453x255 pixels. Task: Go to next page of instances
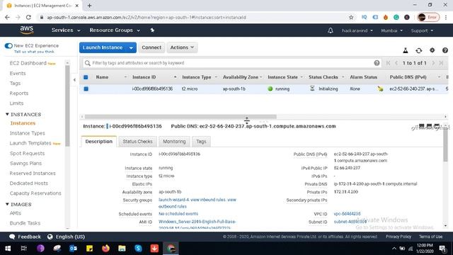tap(433, 63)
